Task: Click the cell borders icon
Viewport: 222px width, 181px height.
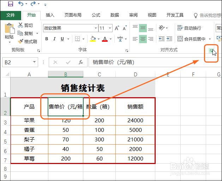Action: [77, 39]
